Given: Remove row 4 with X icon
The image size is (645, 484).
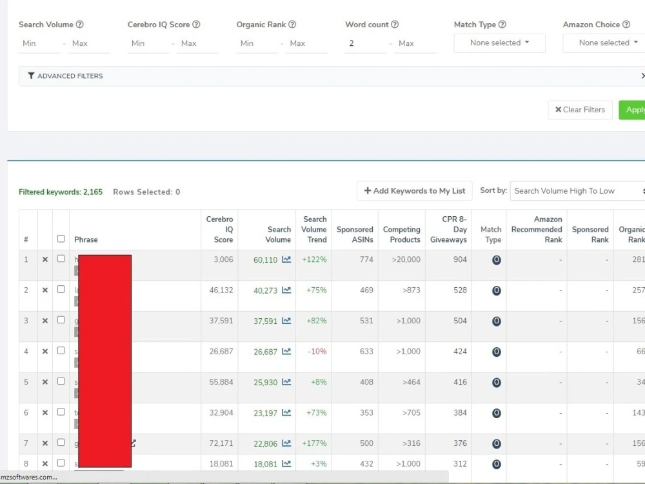Looking at the screenshot, I should click(x=45, y=352).
